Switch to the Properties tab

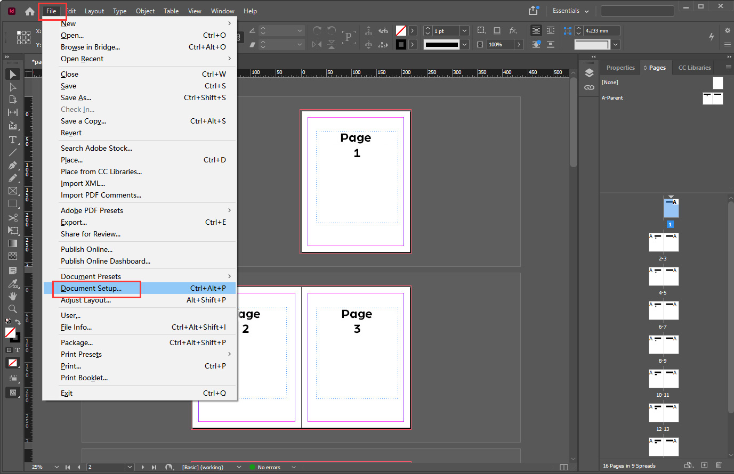(620, 68)
